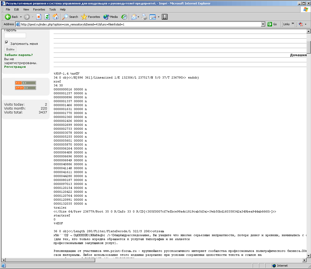Click the page icon in address bar

[x=18, y=24]
